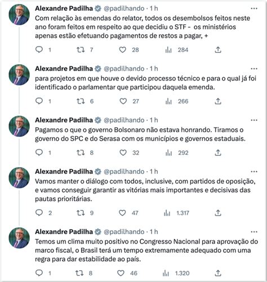Like the tweet with 47 likes

pyautogui.click(x=122, y=213)
